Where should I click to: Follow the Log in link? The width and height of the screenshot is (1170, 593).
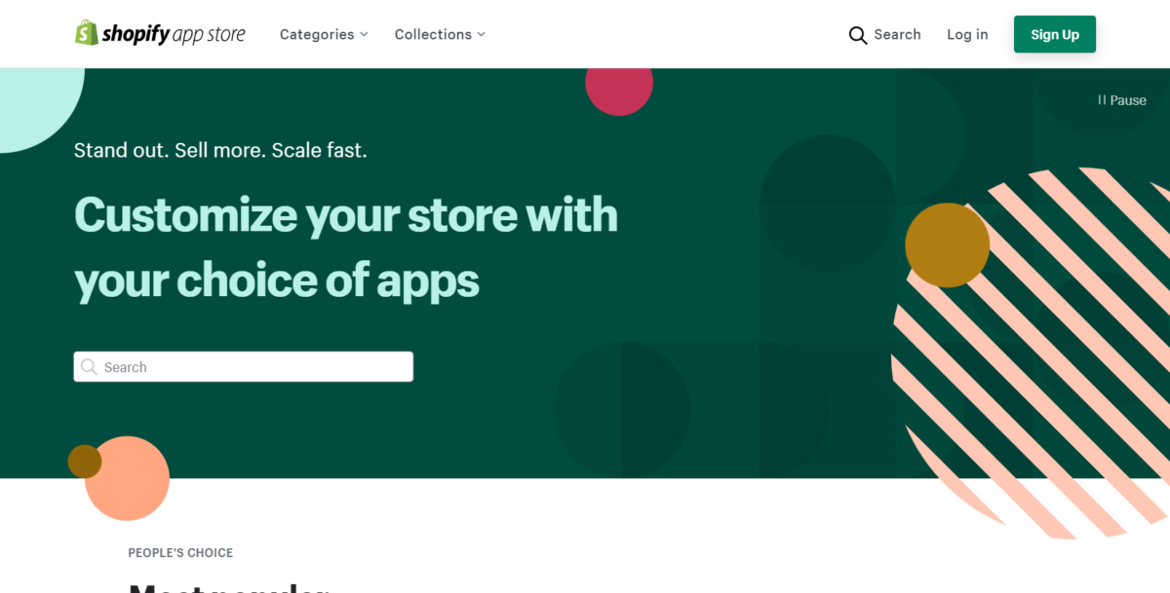[967, 34]
